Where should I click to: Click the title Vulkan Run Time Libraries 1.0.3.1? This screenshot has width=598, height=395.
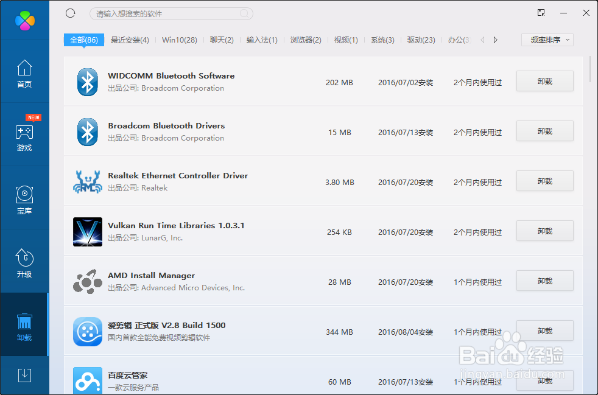click(x=176, y=225)
